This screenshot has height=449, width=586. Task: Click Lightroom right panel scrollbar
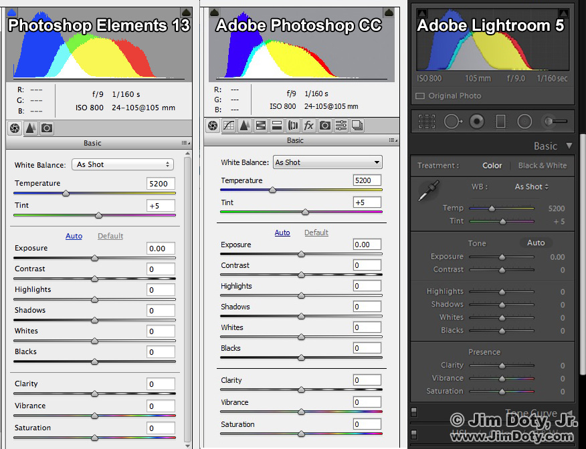(582, 254)
